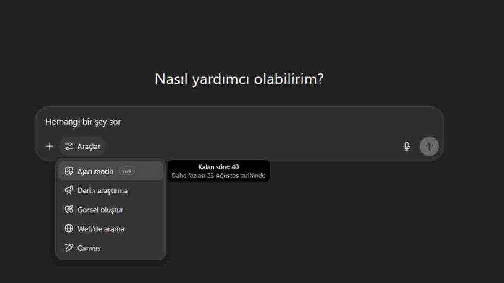Click the plus attachment icon
Image resolution: width=504 pixels, height=283 pixels.
pos(50,146)
